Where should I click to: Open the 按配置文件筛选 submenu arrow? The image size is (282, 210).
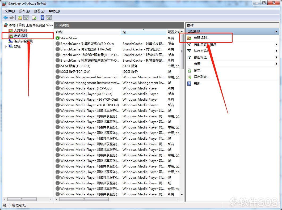tap(276, 44)
